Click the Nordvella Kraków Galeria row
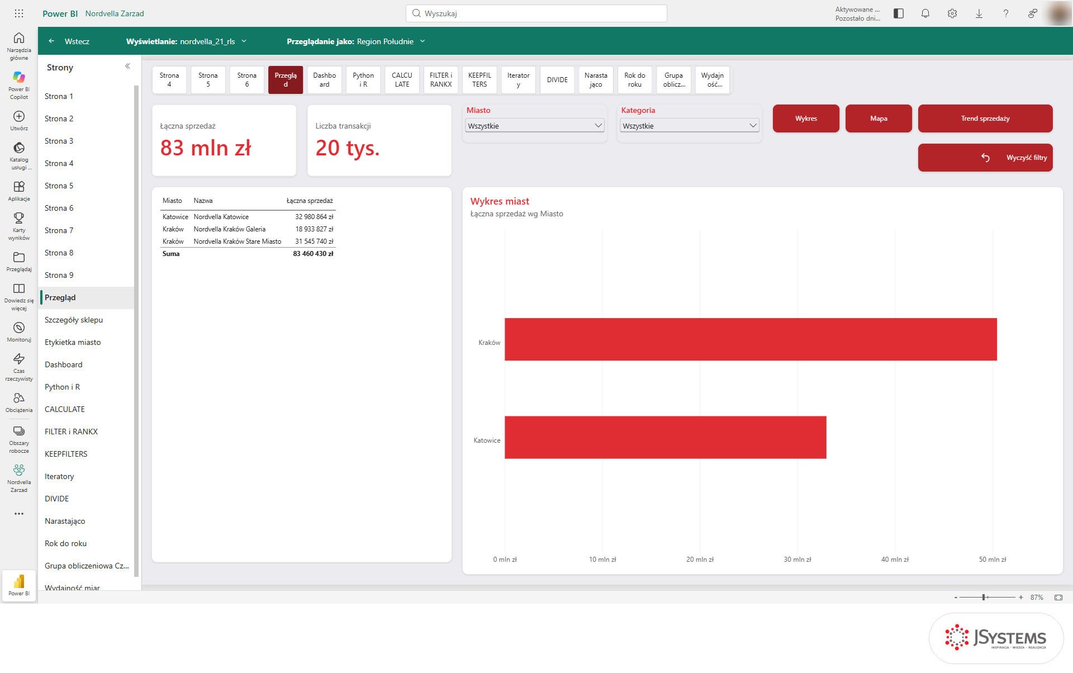1073x673 pixels. click(x=248, y=229)
